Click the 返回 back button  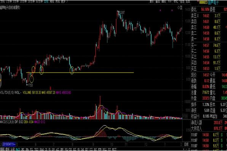(188, 2)
